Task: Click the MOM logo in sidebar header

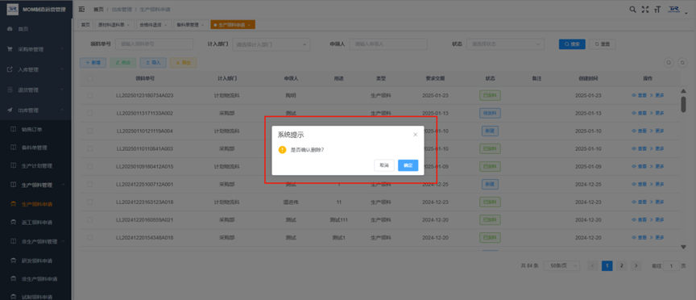Action: point(13,10)
